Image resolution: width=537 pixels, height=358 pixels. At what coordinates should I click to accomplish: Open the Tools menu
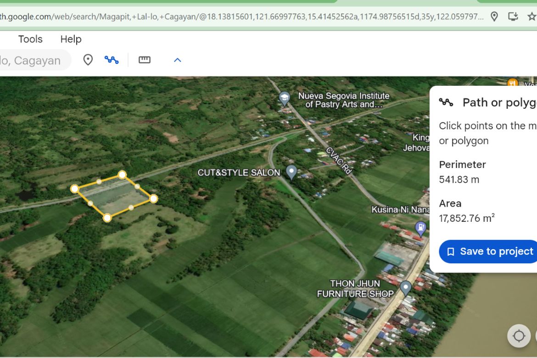[x=30, y=39]
